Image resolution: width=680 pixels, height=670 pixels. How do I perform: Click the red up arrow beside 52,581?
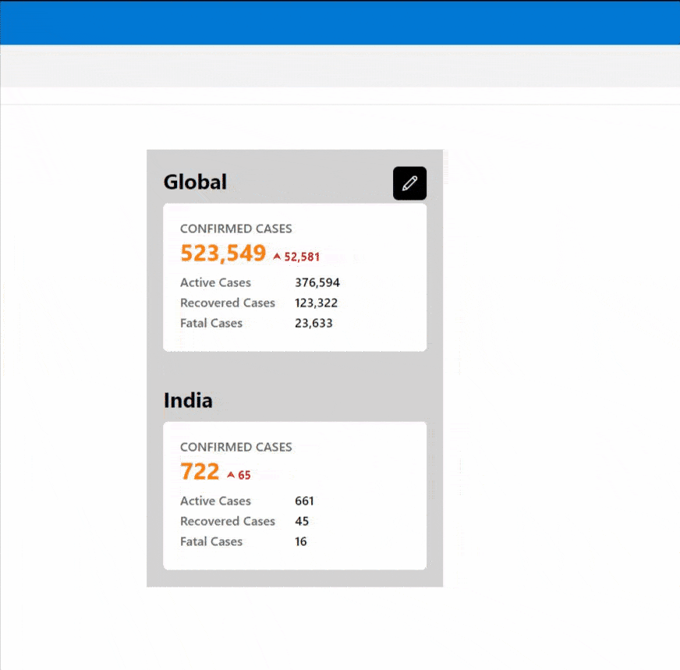(277, 257)
